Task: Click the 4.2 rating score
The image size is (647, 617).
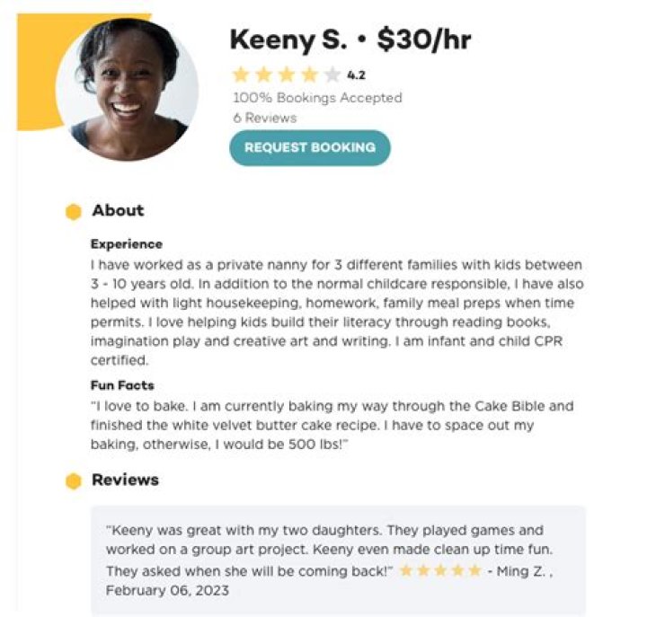Action: click(x=357, y=75)
